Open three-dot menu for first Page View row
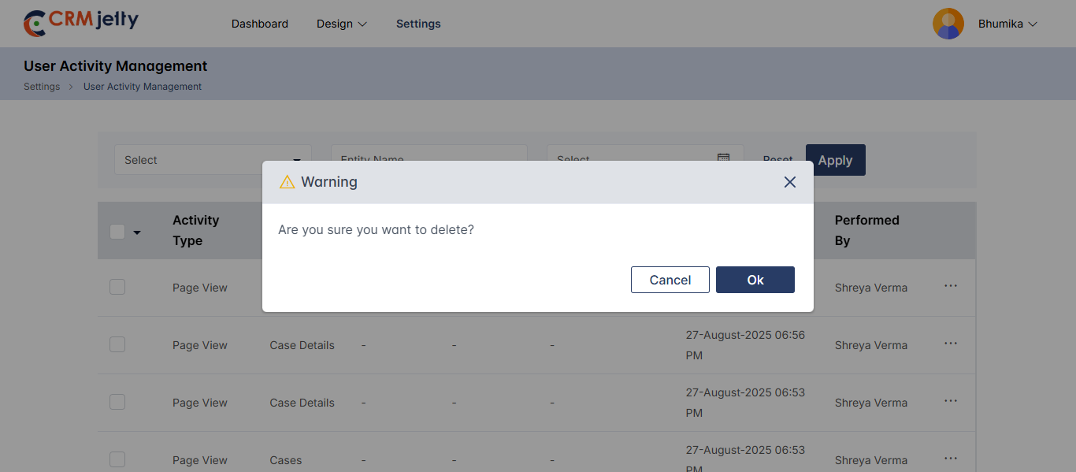 click(951, 286)
